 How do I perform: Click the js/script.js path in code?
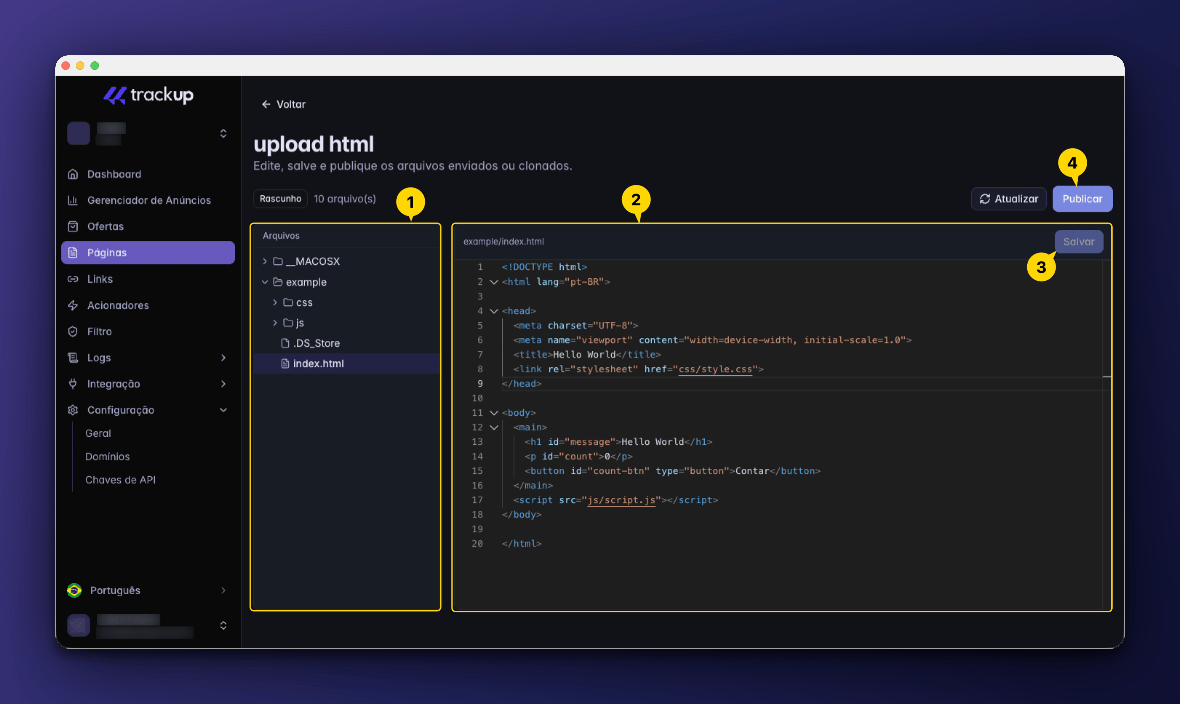[x=621, y=500]
